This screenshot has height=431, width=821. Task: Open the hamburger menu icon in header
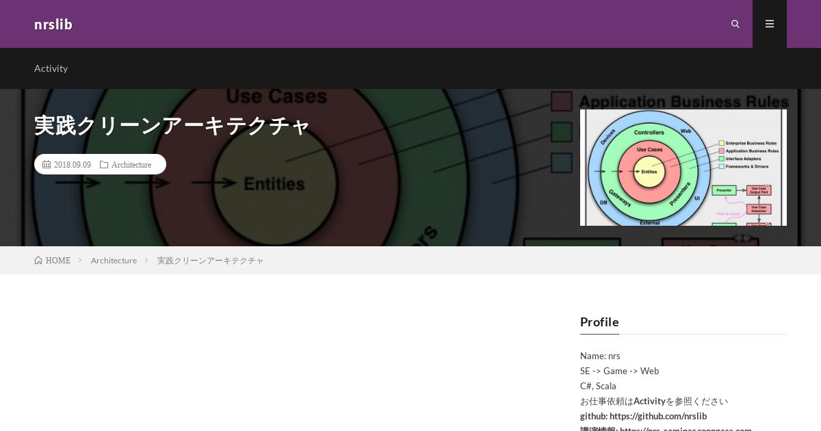click(770, 24)
